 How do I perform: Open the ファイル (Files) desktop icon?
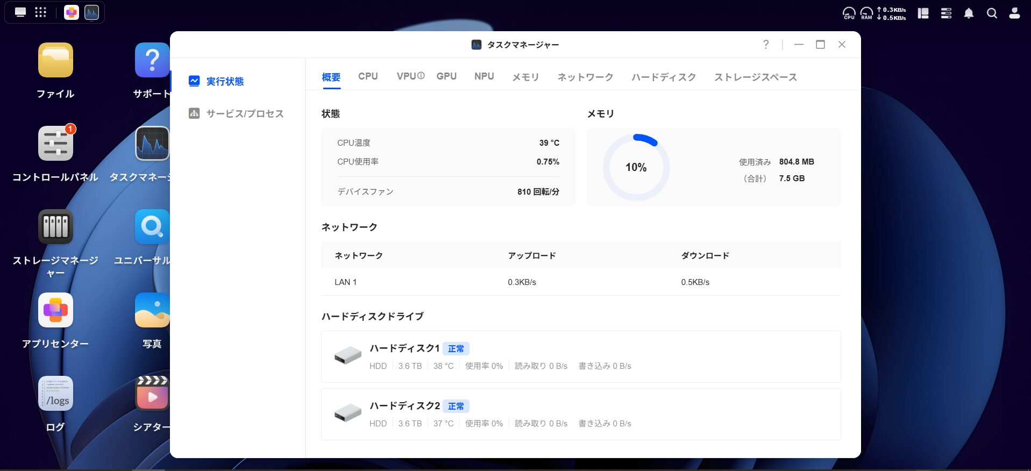coord(55,60)
